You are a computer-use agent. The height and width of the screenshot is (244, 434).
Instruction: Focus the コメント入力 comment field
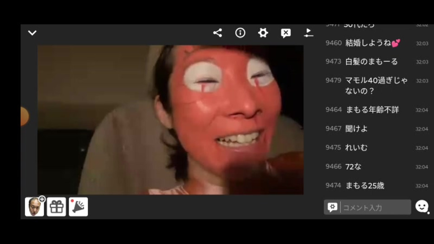click(376, 207)
